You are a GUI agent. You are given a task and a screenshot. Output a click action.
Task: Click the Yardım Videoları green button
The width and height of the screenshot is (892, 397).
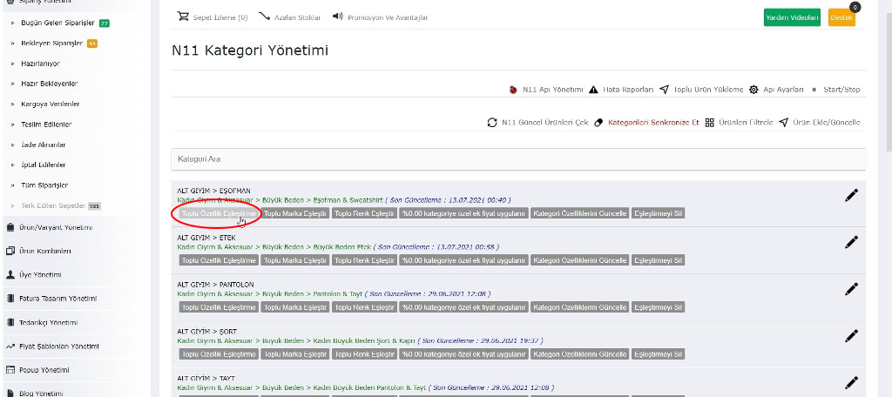[792, 17]
